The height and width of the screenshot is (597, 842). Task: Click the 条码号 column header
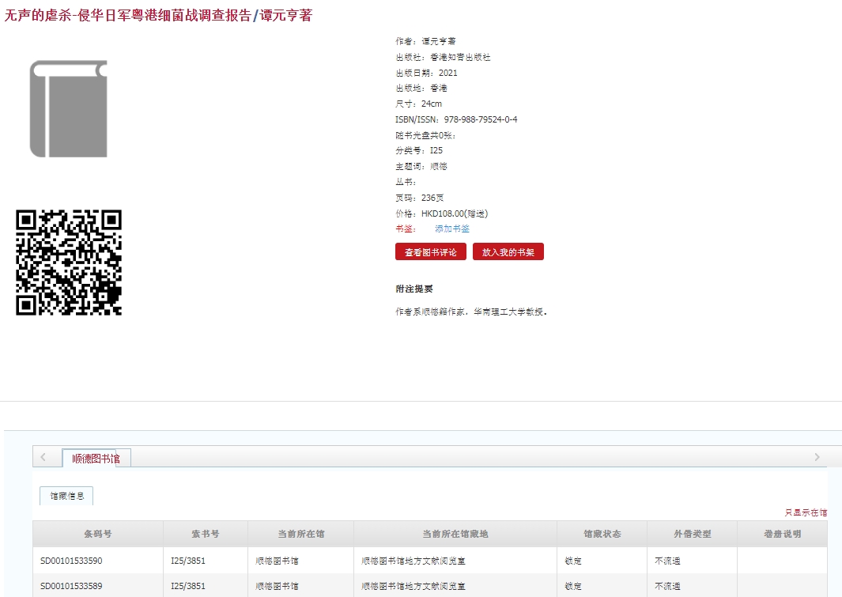[x=98, y=534]
